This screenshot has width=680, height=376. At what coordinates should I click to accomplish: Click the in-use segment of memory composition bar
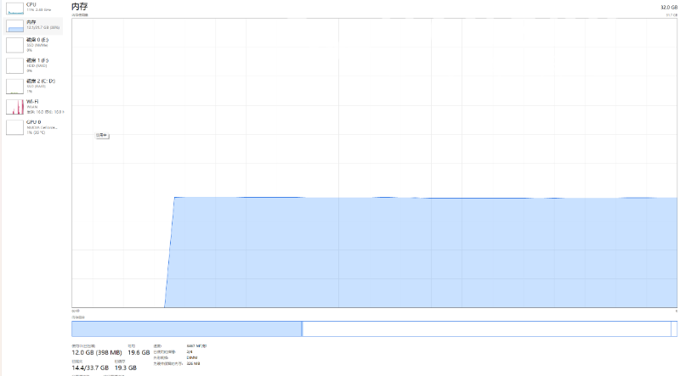(187, 329)
